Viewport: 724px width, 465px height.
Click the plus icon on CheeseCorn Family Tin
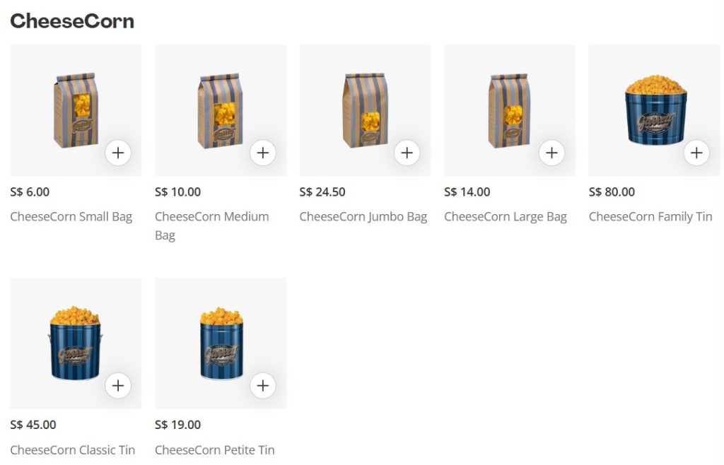tap(696, 153)
